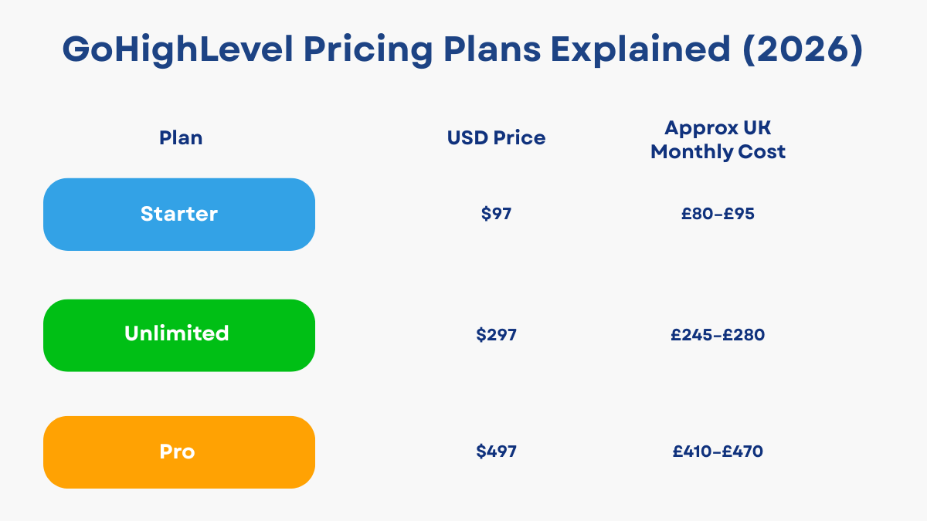
Task: Select the $97 Starter price
Action: tap(496, 214)
